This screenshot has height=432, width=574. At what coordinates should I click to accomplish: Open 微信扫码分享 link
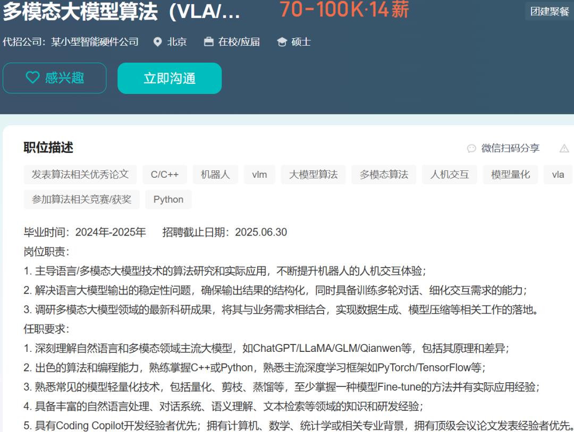coord(510,149)
